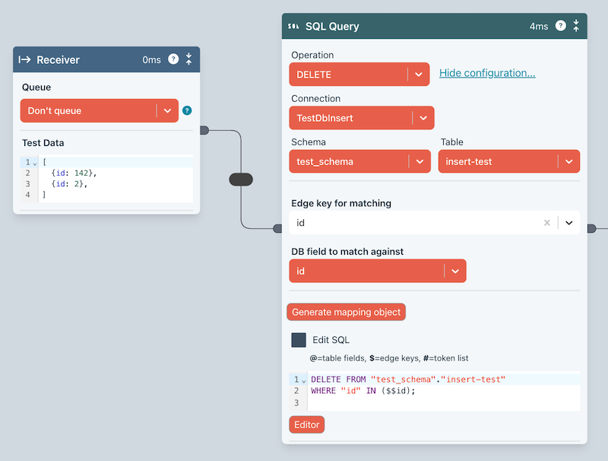Click the SQL Query node help icon

click(561, 26)
